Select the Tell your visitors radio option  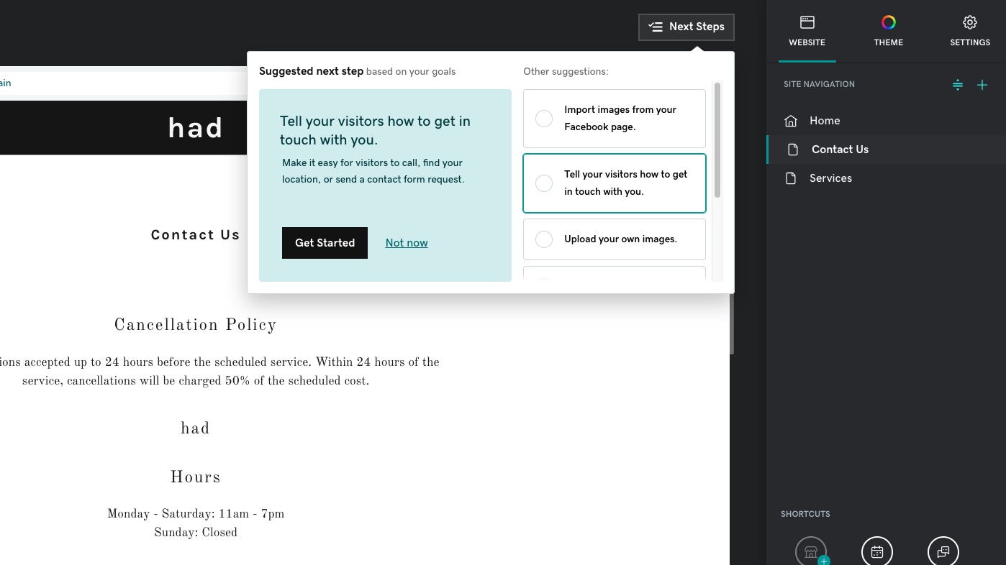coord(544,183)
